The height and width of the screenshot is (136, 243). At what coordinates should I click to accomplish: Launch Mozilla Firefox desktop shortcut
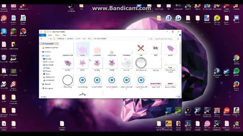(x=236, y=86)
